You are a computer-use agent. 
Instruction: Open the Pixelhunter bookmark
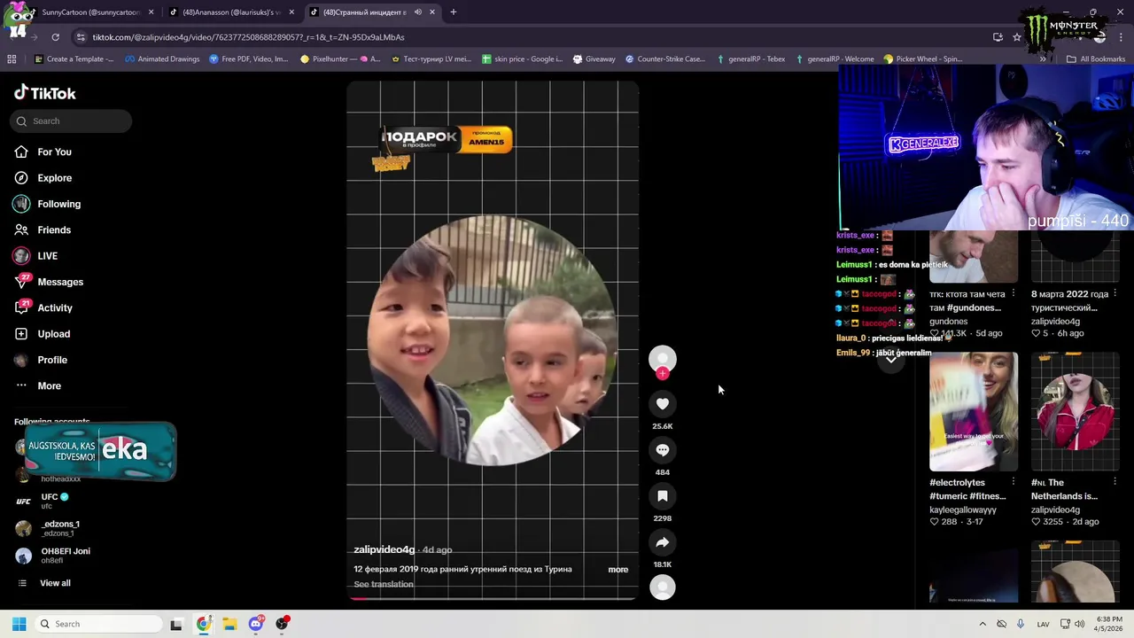[340, 59]
